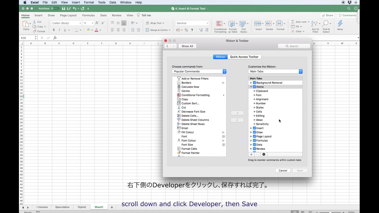This screenshot has height=213, width=379.
Task: Click the add arrow button between lists
Action: tap(237, 113)
